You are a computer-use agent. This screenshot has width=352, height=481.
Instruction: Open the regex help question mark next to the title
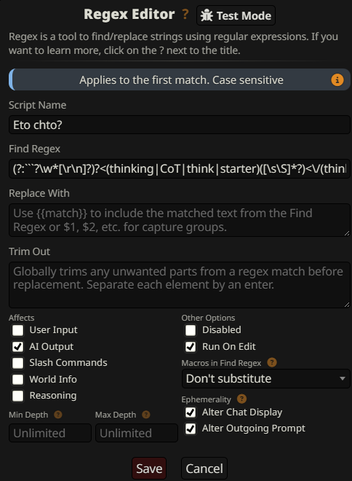click(185, 14)
